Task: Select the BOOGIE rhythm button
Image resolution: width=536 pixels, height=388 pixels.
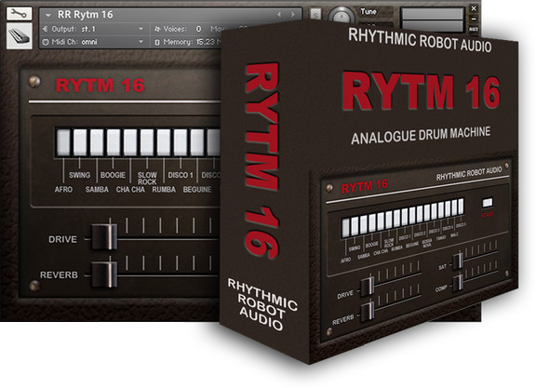Action: point(114,141)
